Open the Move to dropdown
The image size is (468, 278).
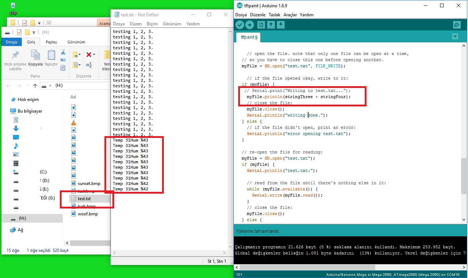tap(77, 55)
